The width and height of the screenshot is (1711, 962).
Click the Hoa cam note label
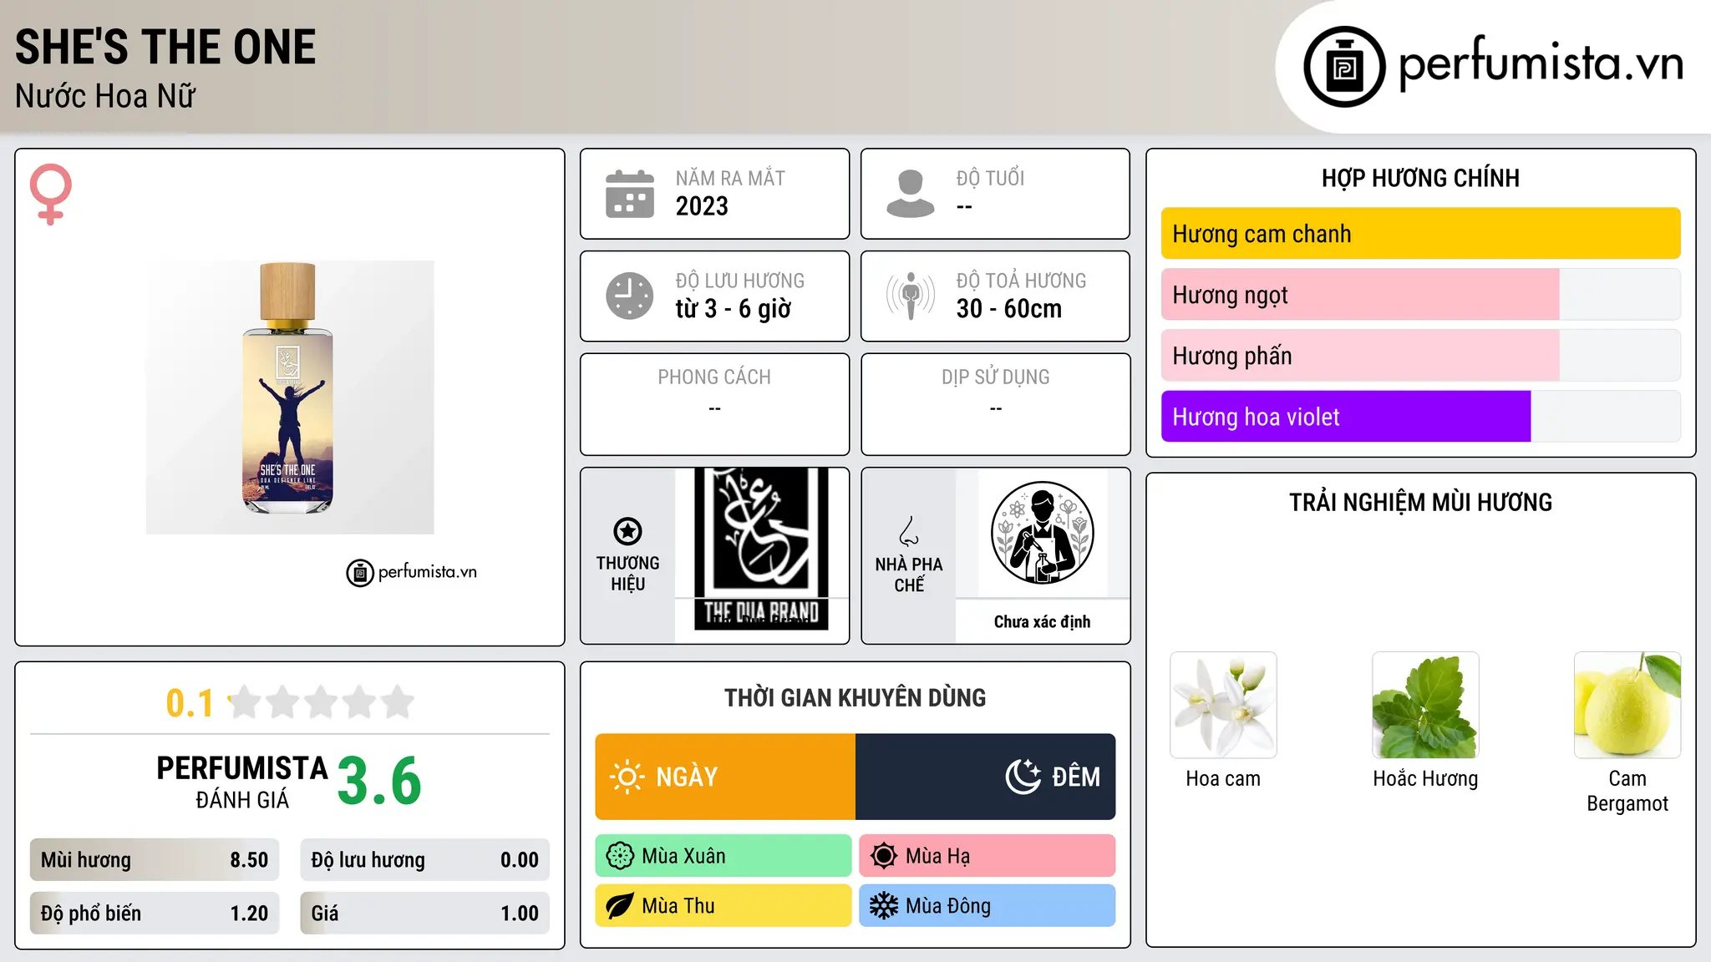click(1223, 779)
